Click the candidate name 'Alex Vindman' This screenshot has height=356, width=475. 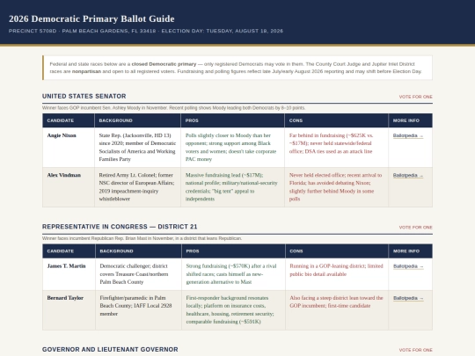(64, 175)
